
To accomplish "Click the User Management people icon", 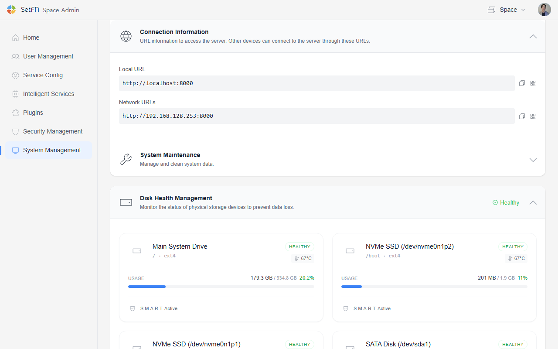I will (16, 56).
